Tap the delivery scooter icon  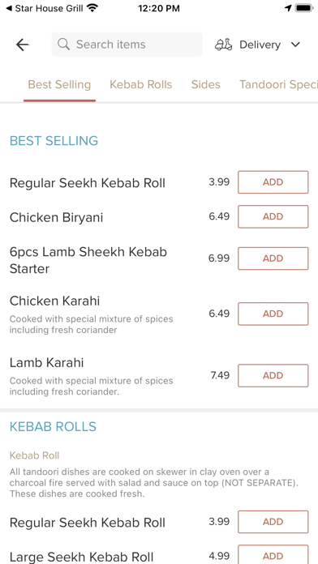pos(224,45)
